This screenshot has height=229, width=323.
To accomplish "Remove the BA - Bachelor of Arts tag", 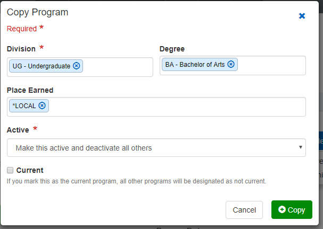I will coord(230,65).
